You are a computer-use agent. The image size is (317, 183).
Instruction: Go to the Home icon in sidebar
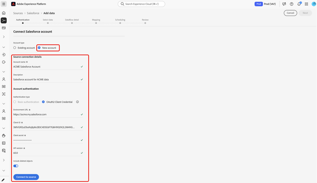pos(4,13)
